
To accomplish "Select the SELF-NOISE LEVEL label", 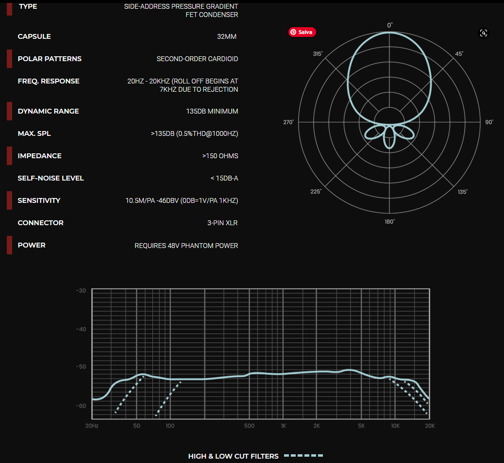I will (x=50, y=178).
